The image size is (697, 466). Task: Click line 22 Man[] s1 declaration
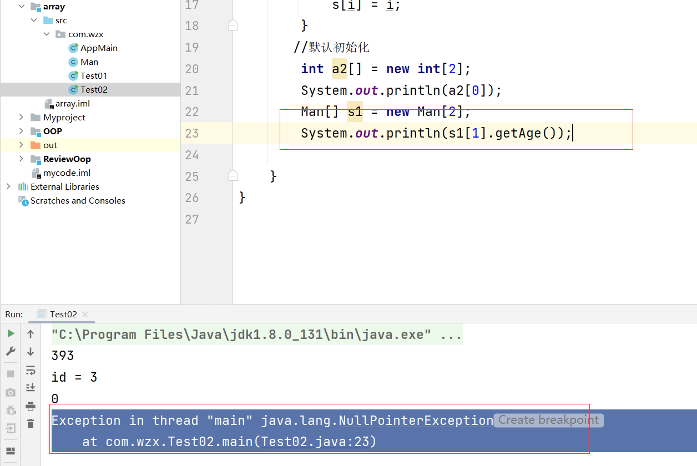tap(386, 112)
